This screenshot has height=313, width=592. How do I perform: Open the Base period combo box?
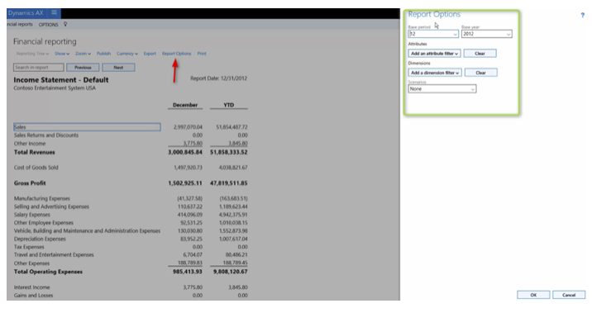click(x=433, y=34)
